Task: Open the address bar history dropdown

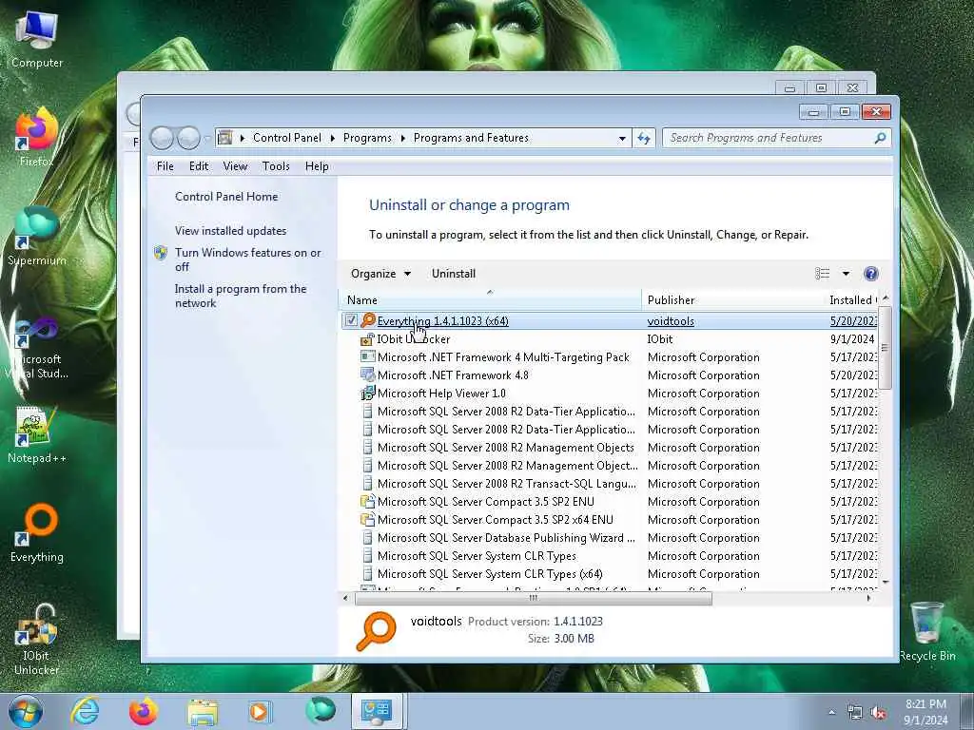Action: pos(622,139)
